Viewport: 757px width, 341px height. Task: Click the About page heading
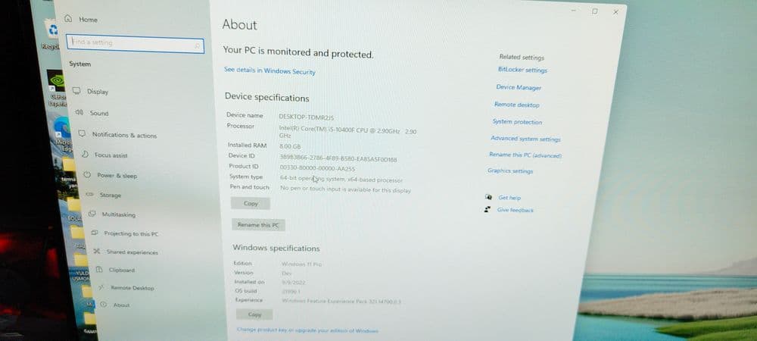(x=240, y=25)
